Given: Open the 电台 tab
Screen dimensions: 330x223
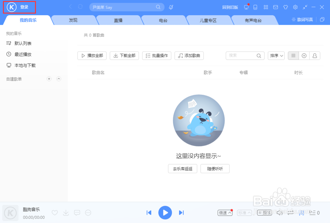Looking at the screenshot, I should [x=163, y=20].
